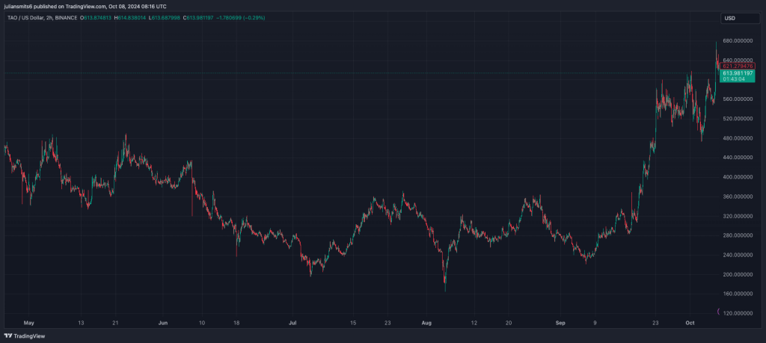Screen dimensions: 766x343
Task: Click the 120.000000 price axis label
Action: 738,313
